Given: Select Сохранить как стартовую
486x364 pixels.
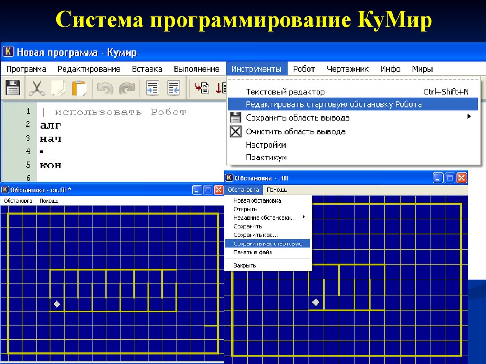Looking at the screenshot, I should tap(268, 244).
